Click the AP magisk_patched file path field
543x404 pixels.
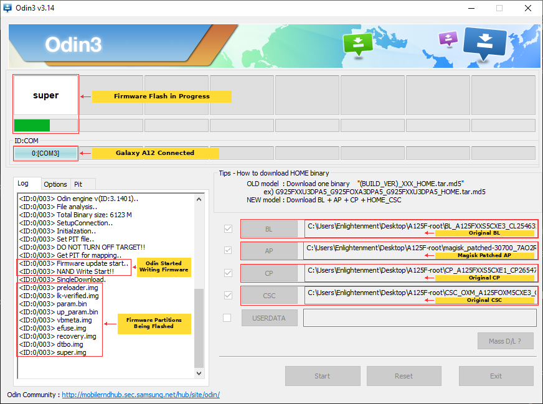(420, 251)
